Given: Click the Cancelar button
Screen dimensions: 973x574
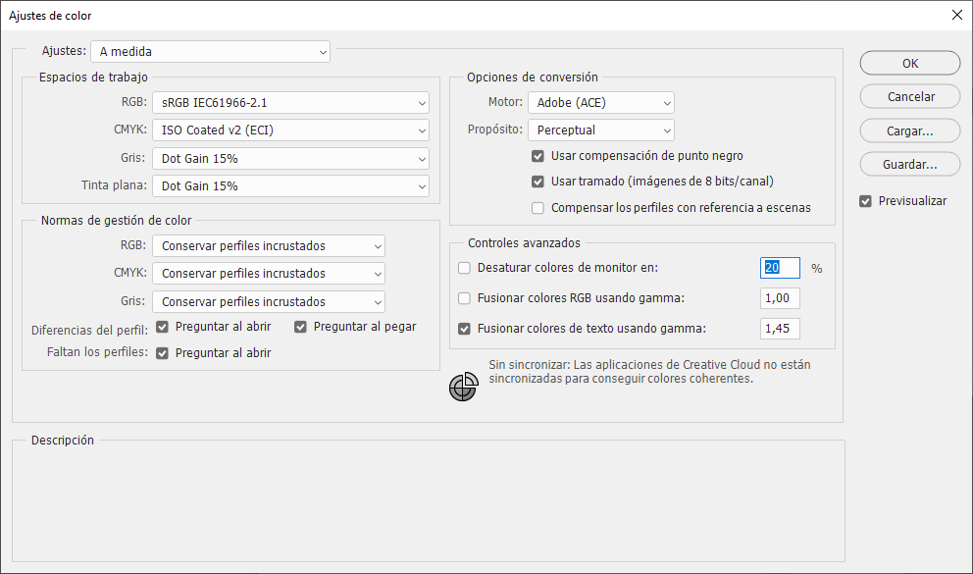Looking at the screenshot, I should click(x=910, y=97).
